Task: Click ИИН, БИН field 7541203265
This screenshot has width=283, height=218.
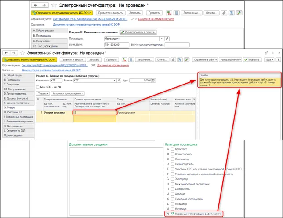Action: click(x=116, y=44)
